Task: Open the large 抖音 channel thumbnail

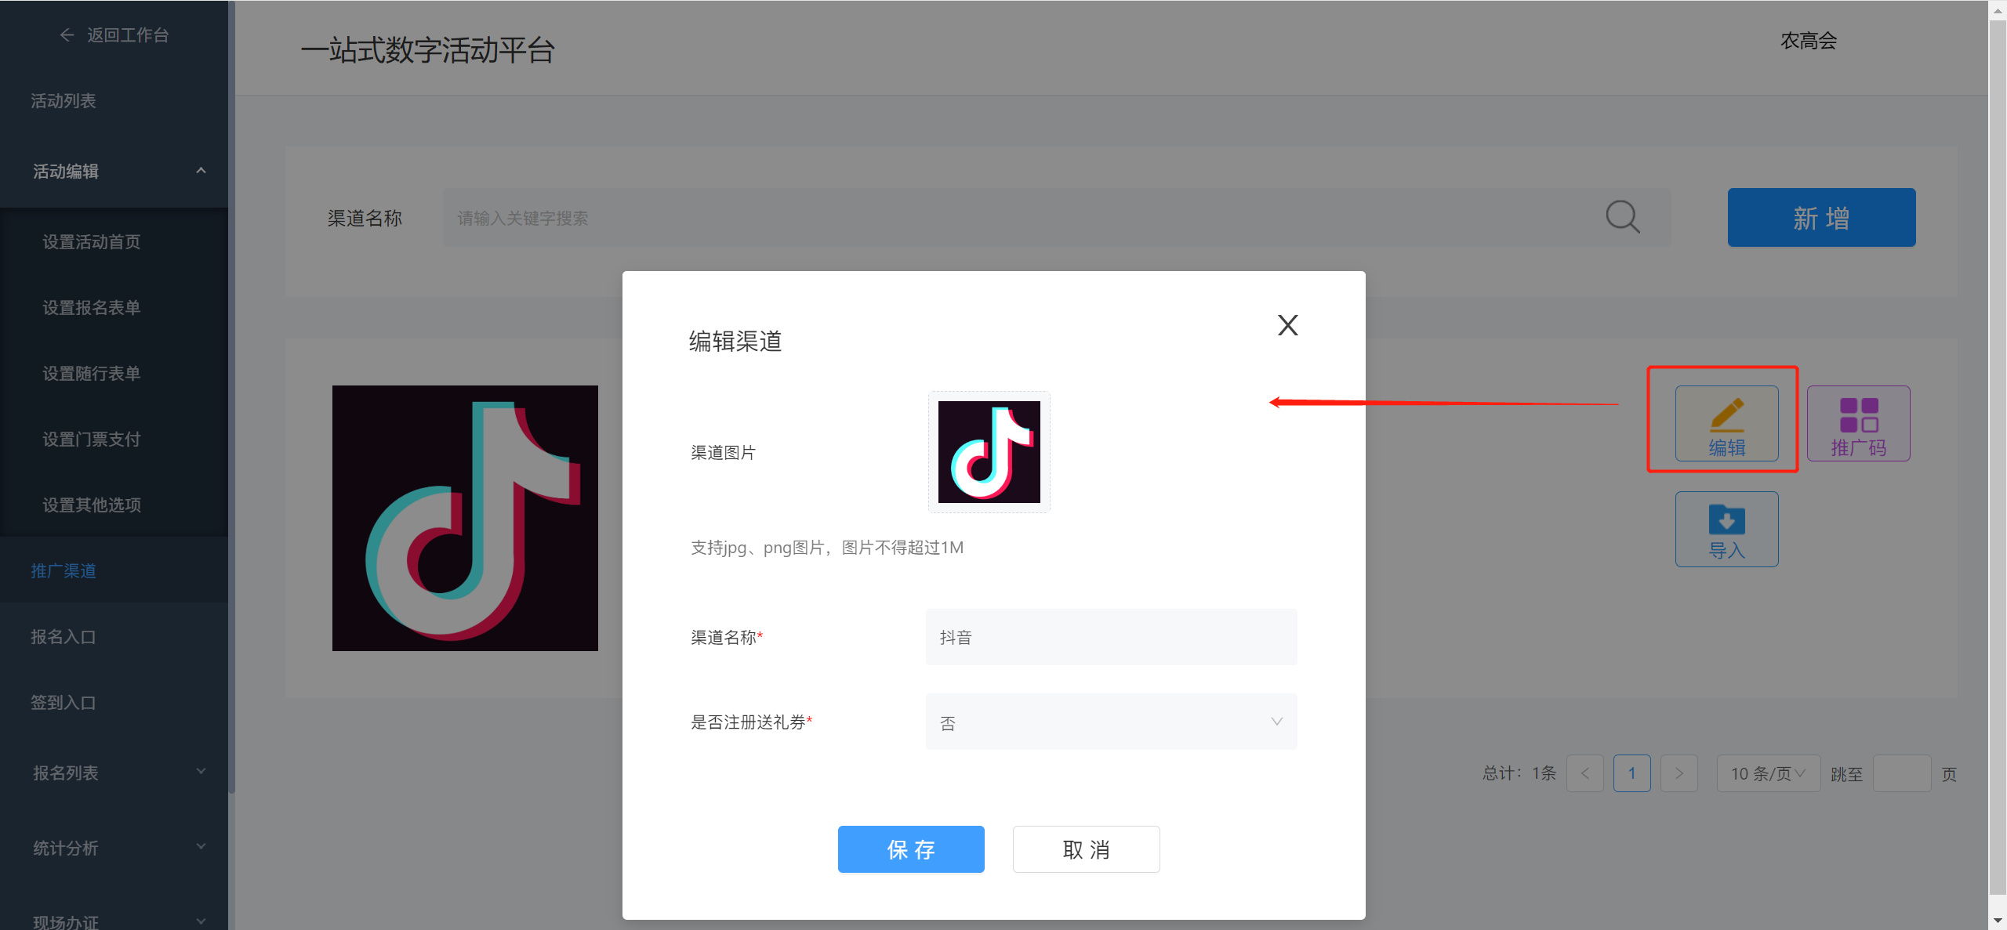Action: [x=465, y=518]
